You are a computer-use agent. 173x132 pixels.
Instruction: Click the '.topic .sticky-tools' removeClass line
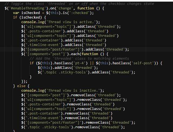(73, 127)
